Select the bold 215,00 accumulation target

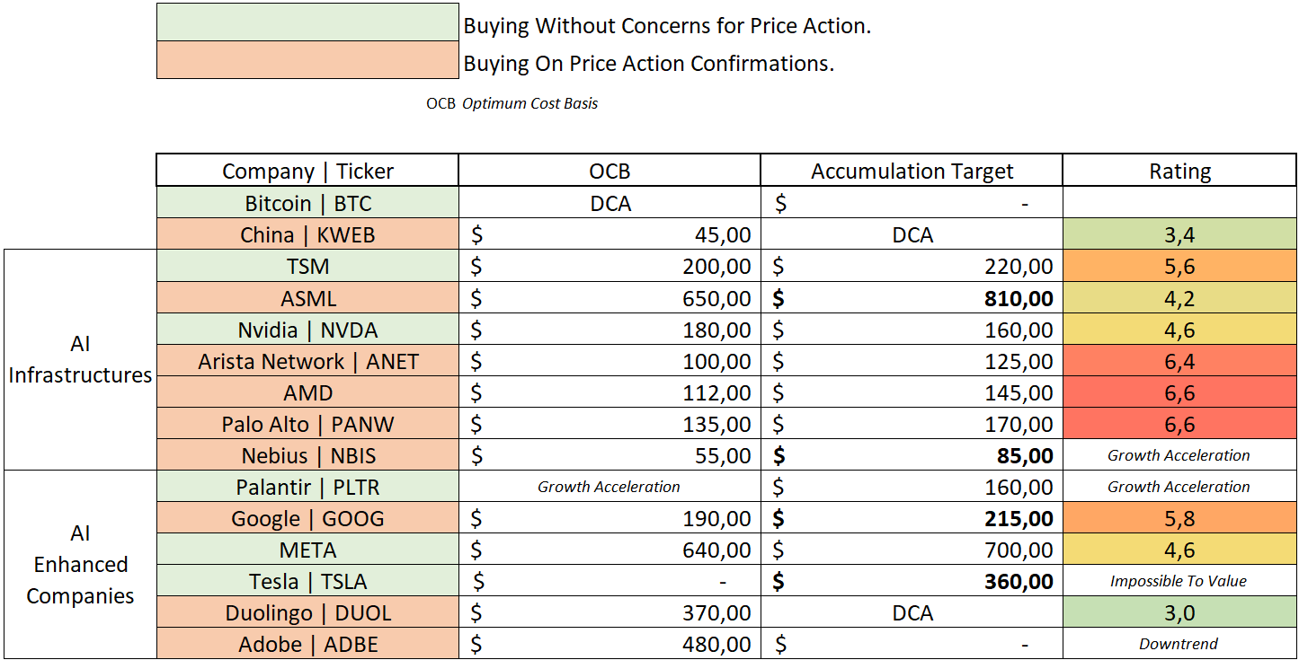(x=912, y=517)
